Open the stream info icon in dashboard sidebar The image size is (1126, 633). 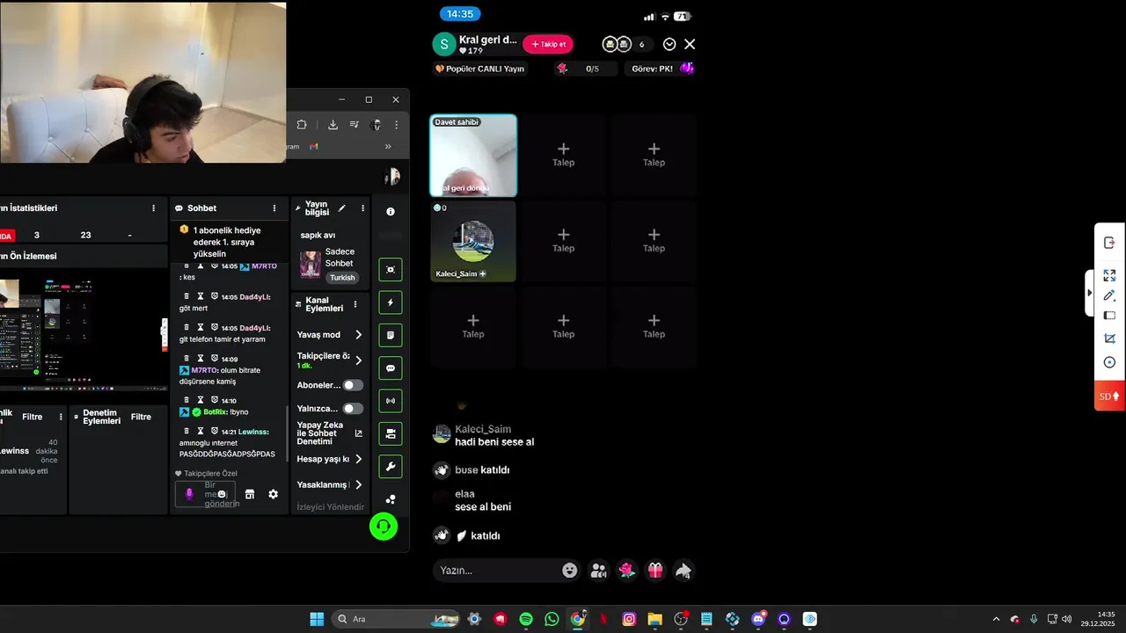391,212
